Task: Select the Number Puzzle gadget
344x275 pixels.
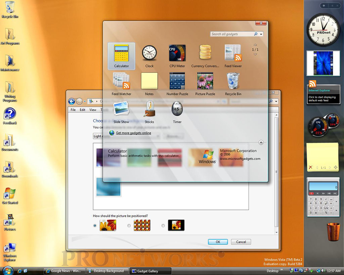Action: click(x=177, y=81)
